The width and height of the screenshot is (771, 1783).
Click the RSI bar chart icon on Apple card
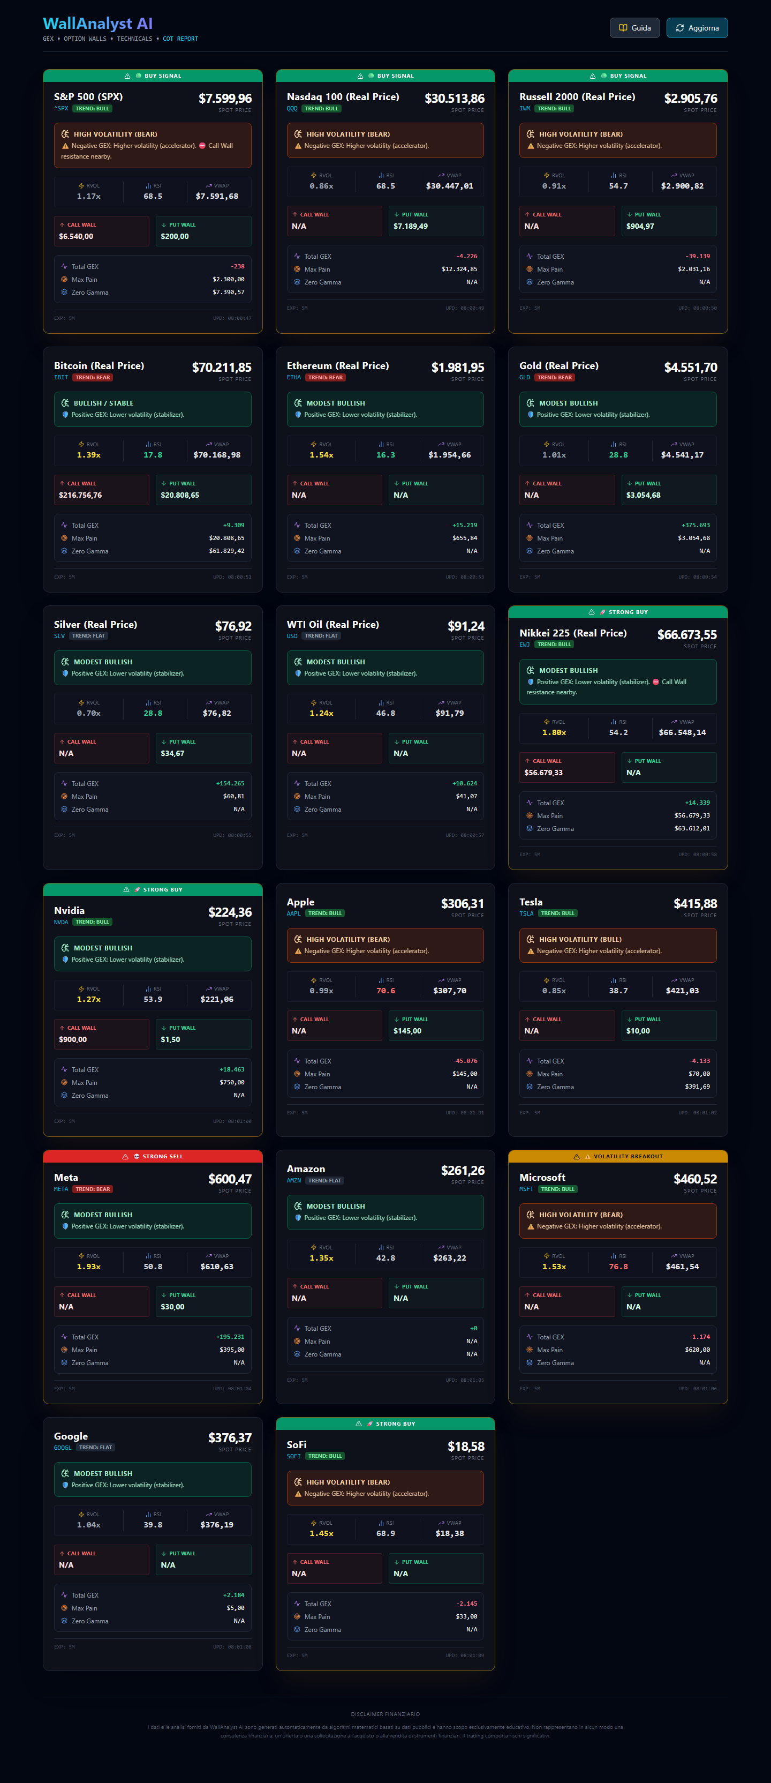point(381,980)
